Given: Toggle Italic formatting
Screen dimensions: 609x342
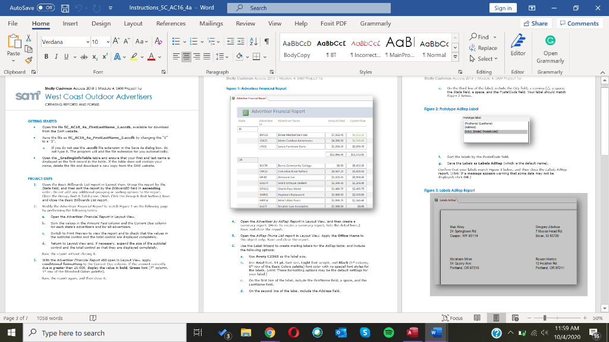Looking at the screenshot, I should [56, 56].
